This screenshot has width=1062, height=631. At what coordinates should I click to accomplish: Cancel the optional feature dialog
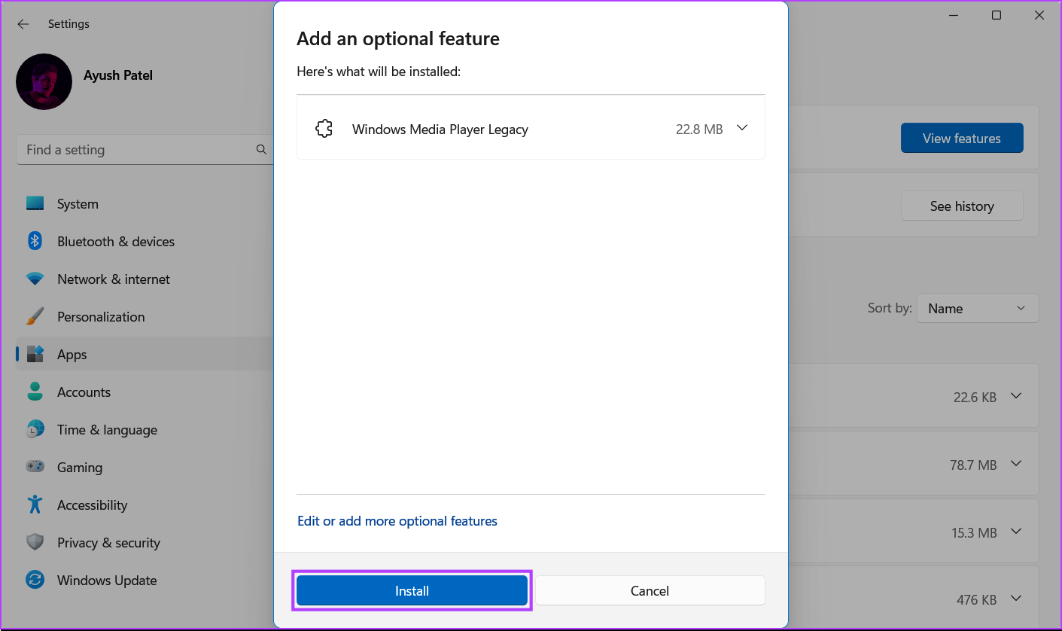[650, 591]
